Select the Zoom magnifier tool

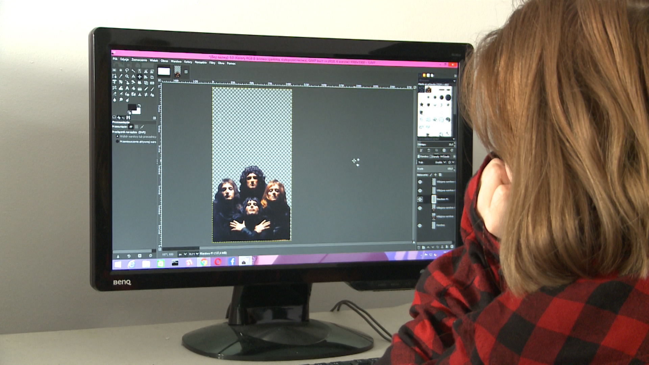pos(127,76)
